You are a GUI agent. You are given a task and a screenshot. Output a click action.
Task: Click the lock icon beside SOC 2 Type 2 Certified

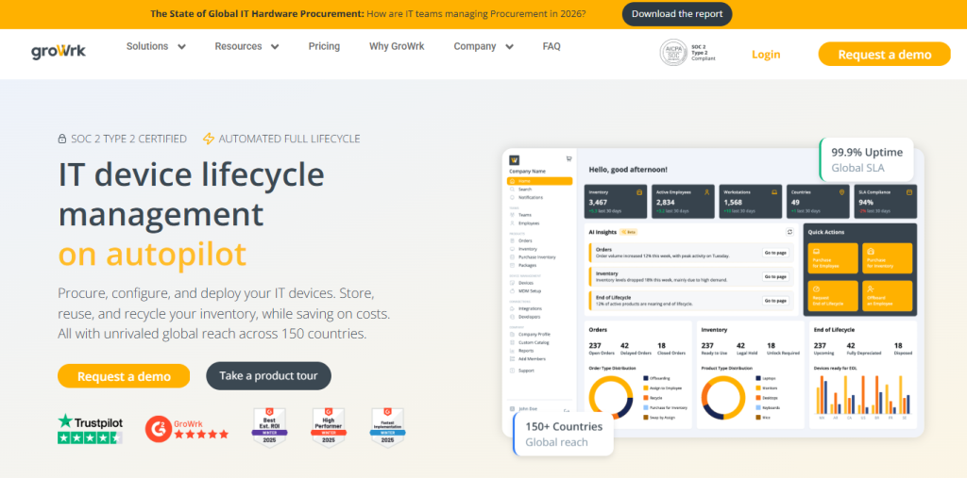click(x=62, y=139)
